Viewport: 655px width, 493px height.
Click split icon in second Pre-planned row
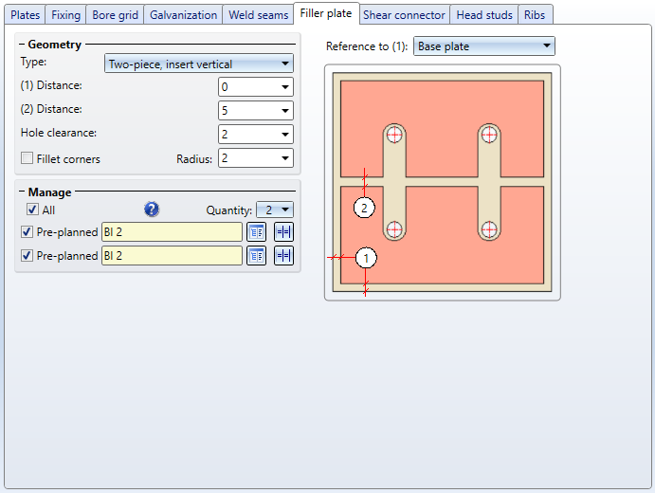(283, 255)
